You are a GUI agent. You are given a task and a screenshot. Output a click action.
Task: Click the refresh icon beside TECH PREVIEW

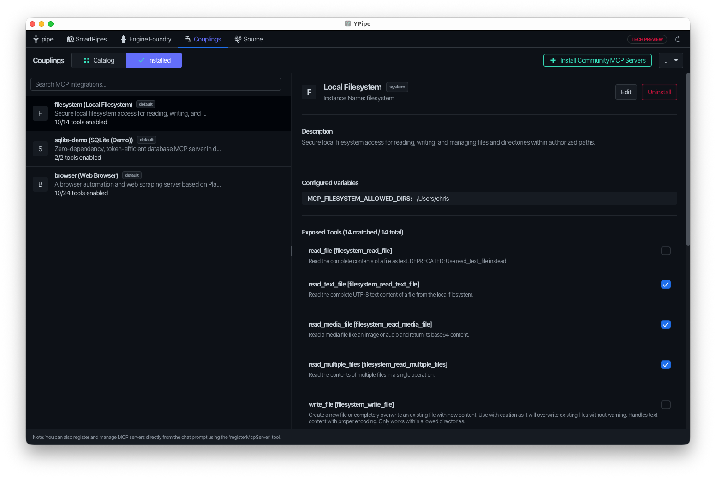point(678,40)
